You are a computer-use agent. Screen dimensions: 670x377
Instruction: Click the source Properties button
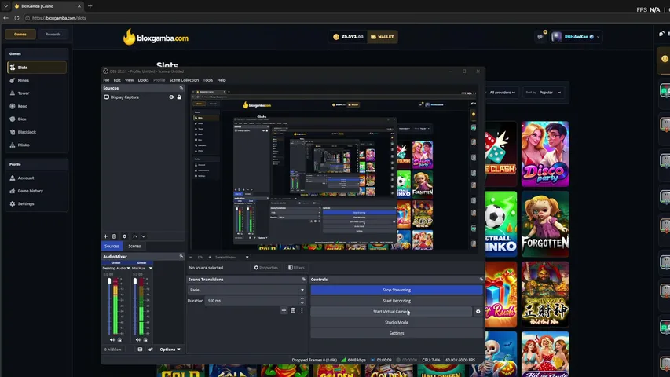[266, 268]
